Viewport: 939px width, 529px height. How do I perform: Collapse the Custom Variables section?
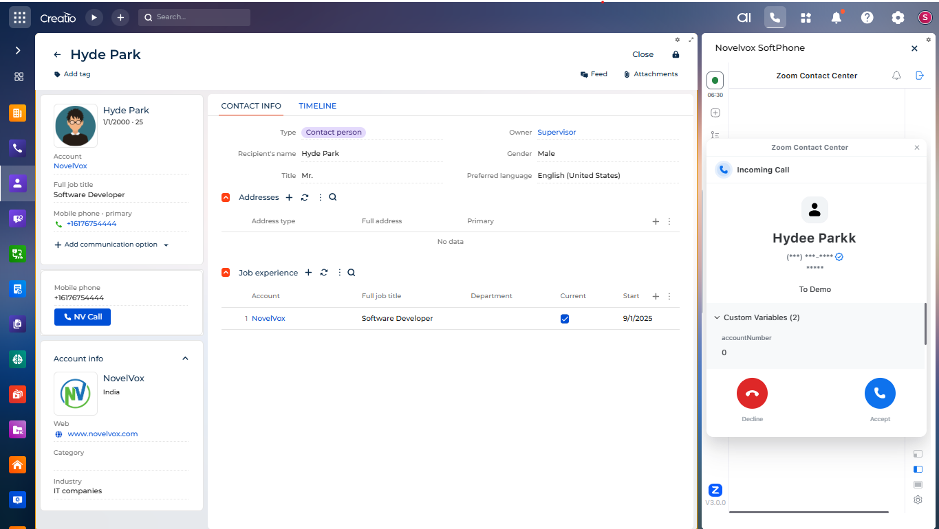[717, 317]
